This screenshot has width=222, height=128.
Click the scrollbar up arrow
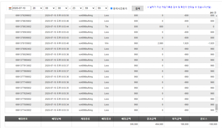pos(217,16)
